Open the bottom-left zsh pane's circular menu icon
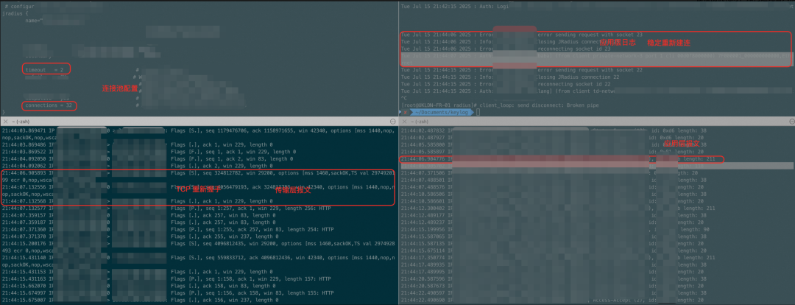This screenshot has height=305, width=795. tap(393, 122)
